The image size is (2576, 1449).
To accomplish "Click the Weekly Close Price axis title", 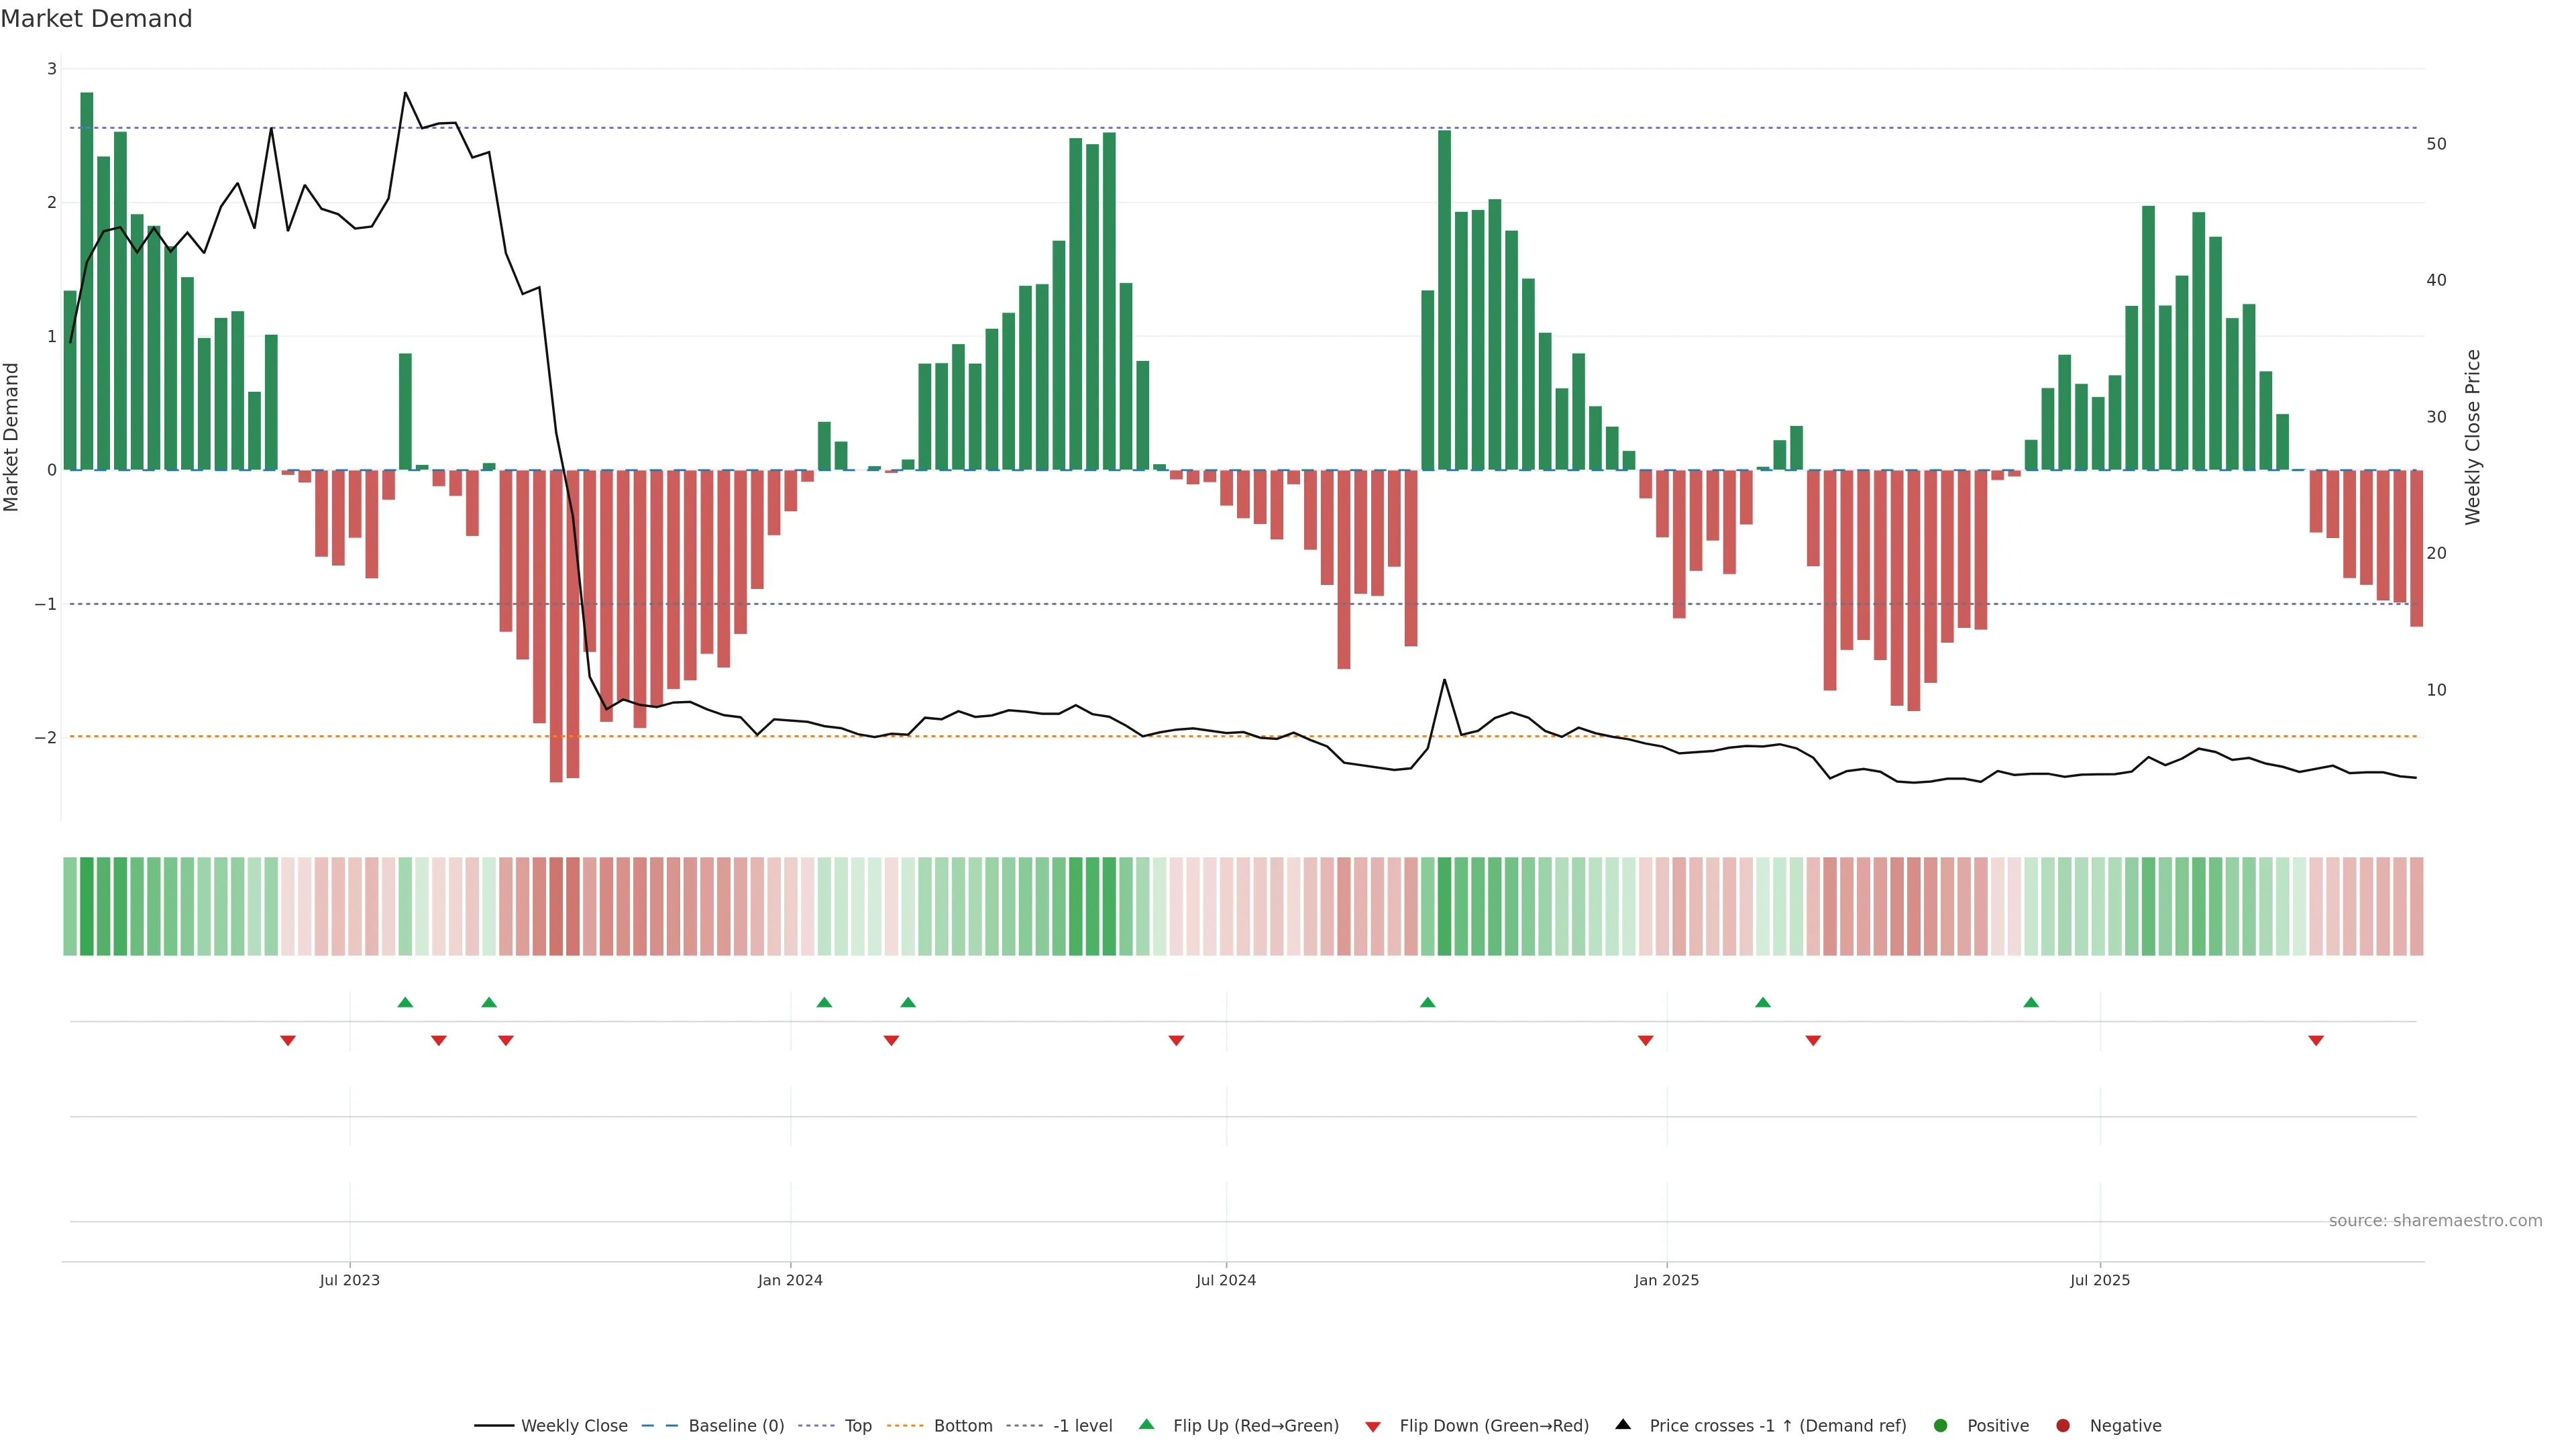I will click(2473, 437).
